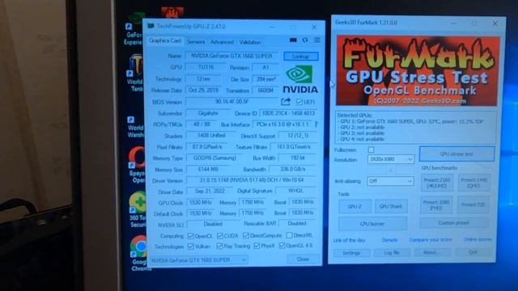Open the GPU selector dropdown in GPU-Z
The image size is (518, 291).
click(198, 260)
